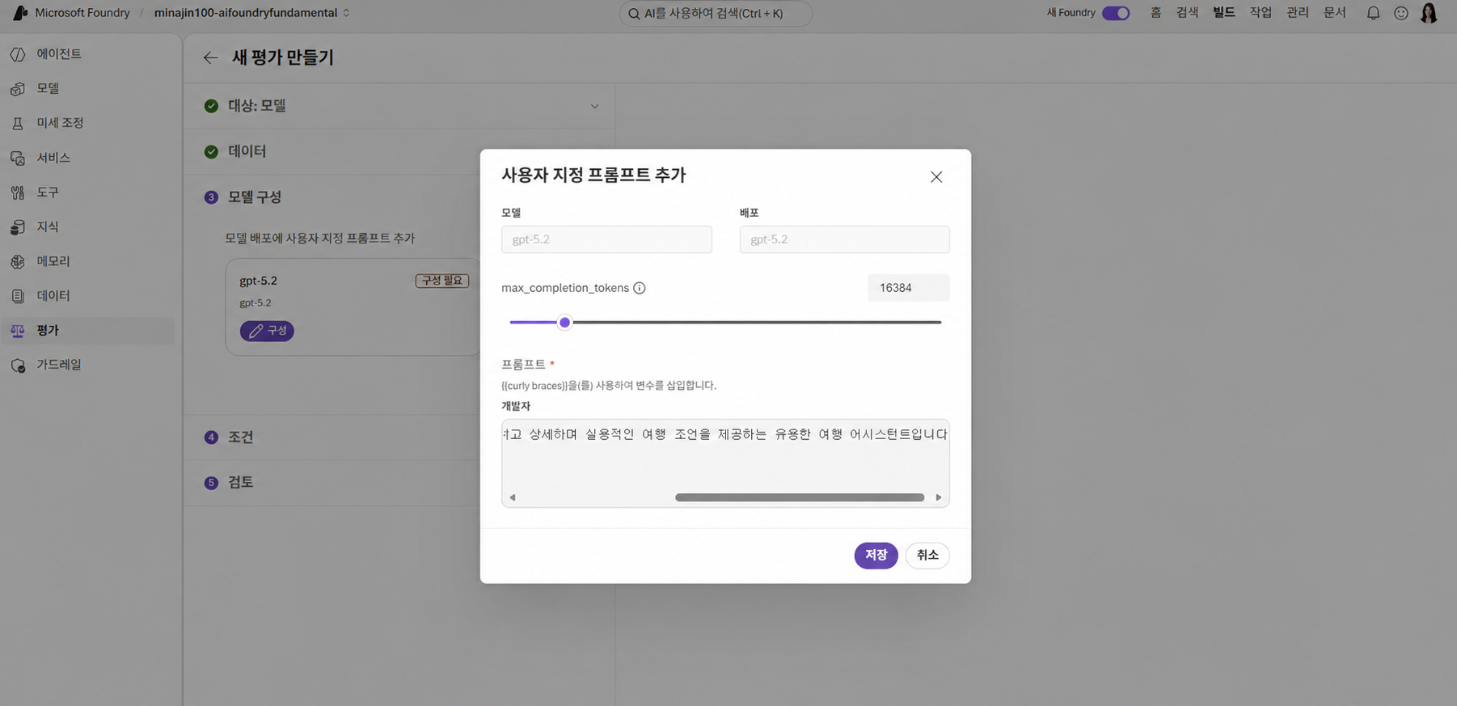Click the 구성 button on gpt-5.2 card
1457x706 pixels.
pos(267,331)
